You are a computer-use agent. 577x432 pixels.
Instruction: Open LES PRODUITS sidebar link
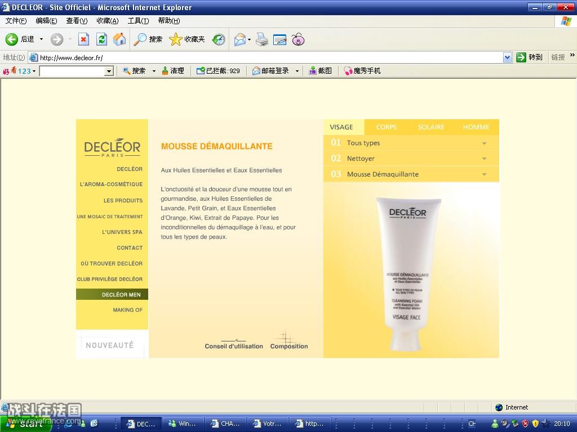[x=123, y=201]
